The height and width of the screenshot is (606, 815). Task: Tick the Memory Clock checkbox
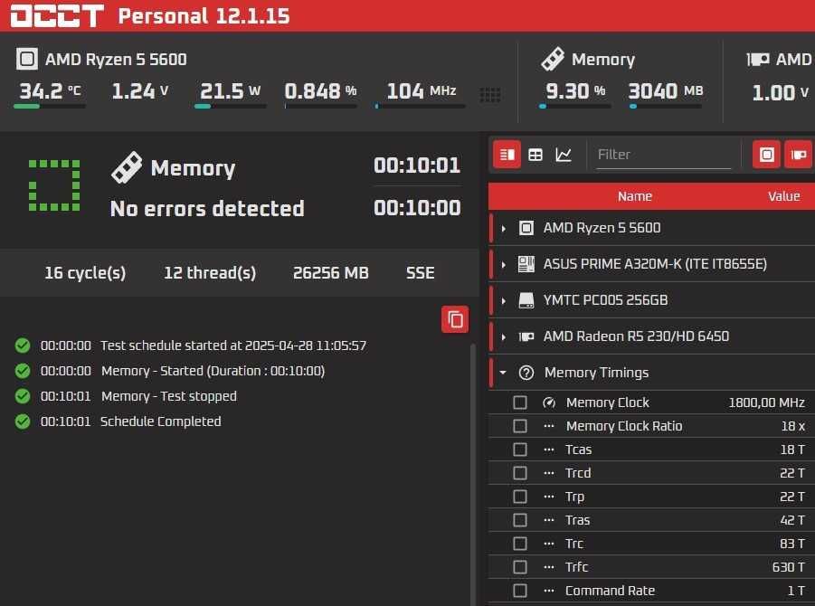tap(520, 402)
